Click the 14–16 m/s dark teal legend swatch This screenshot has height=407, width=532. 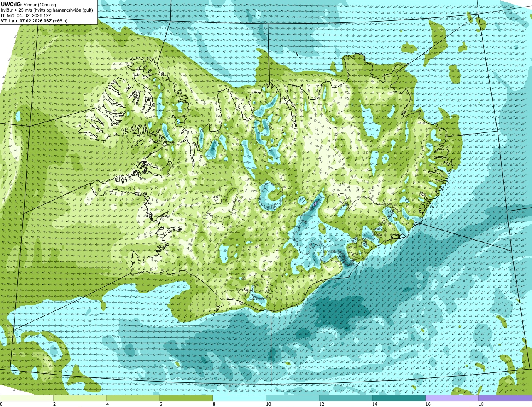(399, 398)
